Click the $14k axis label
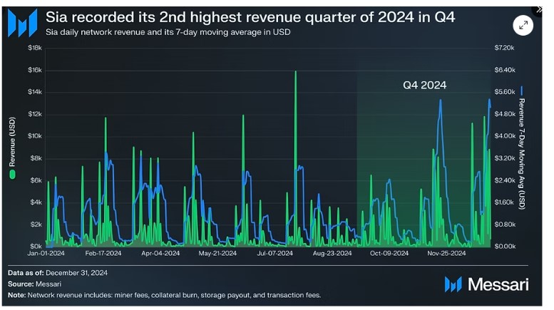Screen dimensions: 554x310 click(35, 92)
